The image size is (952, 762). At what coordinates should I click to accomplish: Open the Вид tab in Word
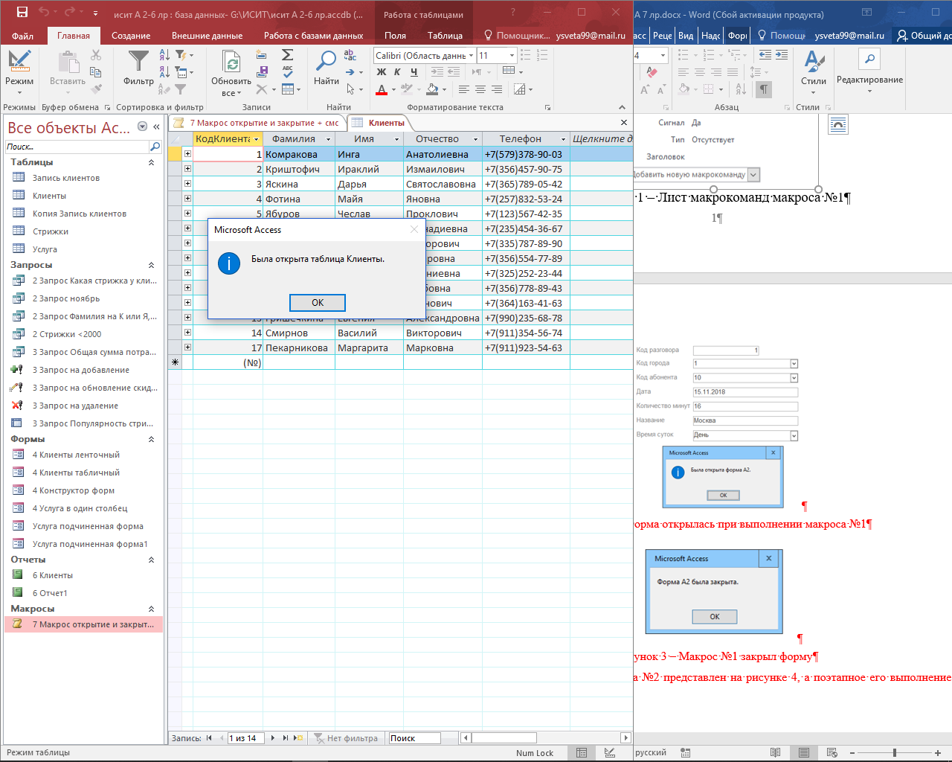click(686, 36)
